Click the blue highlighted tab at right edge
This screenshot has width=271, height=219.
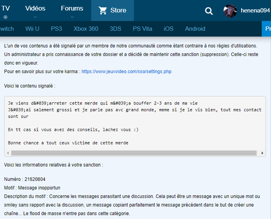(x=267, y=29)
